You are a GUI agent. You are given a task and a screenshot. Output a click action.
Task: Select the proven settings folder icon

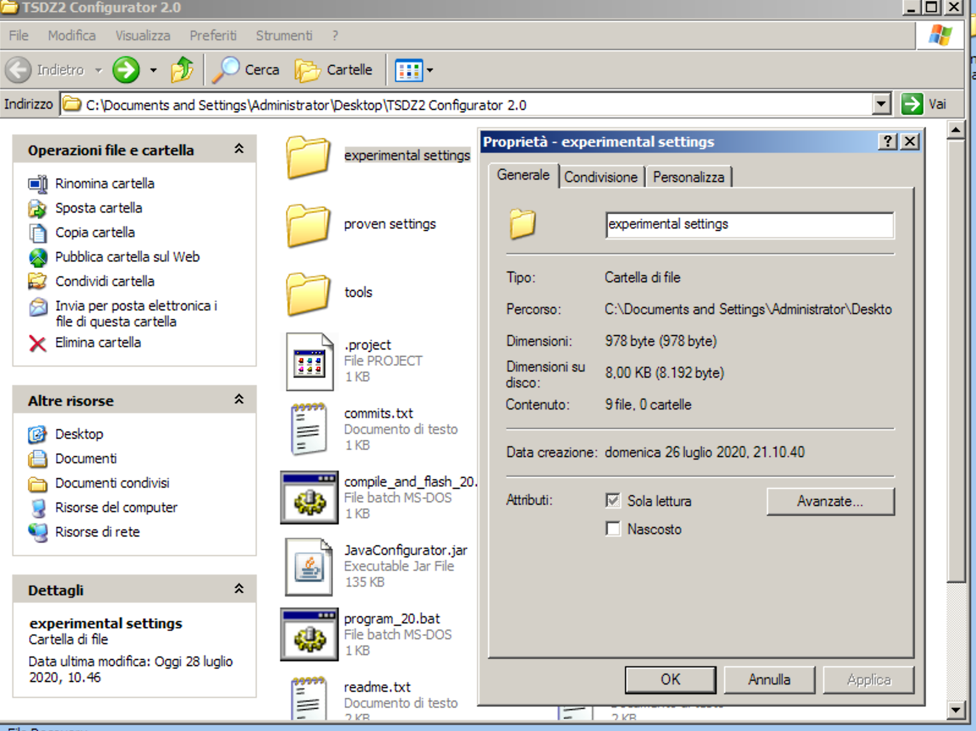(x=308, y=225)
